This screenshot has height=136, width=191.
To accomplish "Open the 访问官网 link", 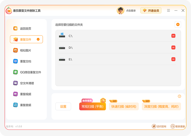I will (159, 126).
